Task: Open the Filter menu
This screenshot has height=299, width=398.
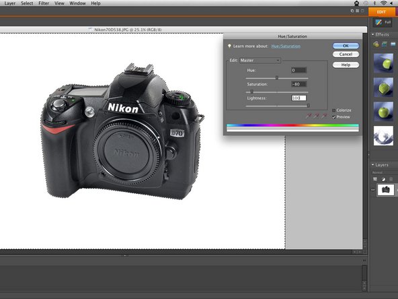Action: [44, 3]
